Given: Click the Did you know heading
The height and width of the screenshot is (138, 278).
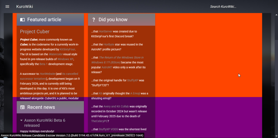Looking at the screenshot, I should [113, 20].
